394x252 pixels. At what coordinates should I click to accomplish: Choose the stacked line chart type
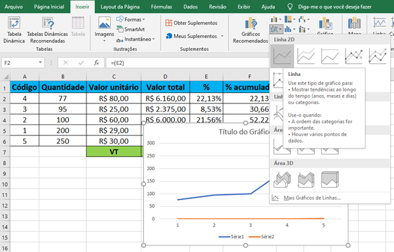tap(306, 56)
